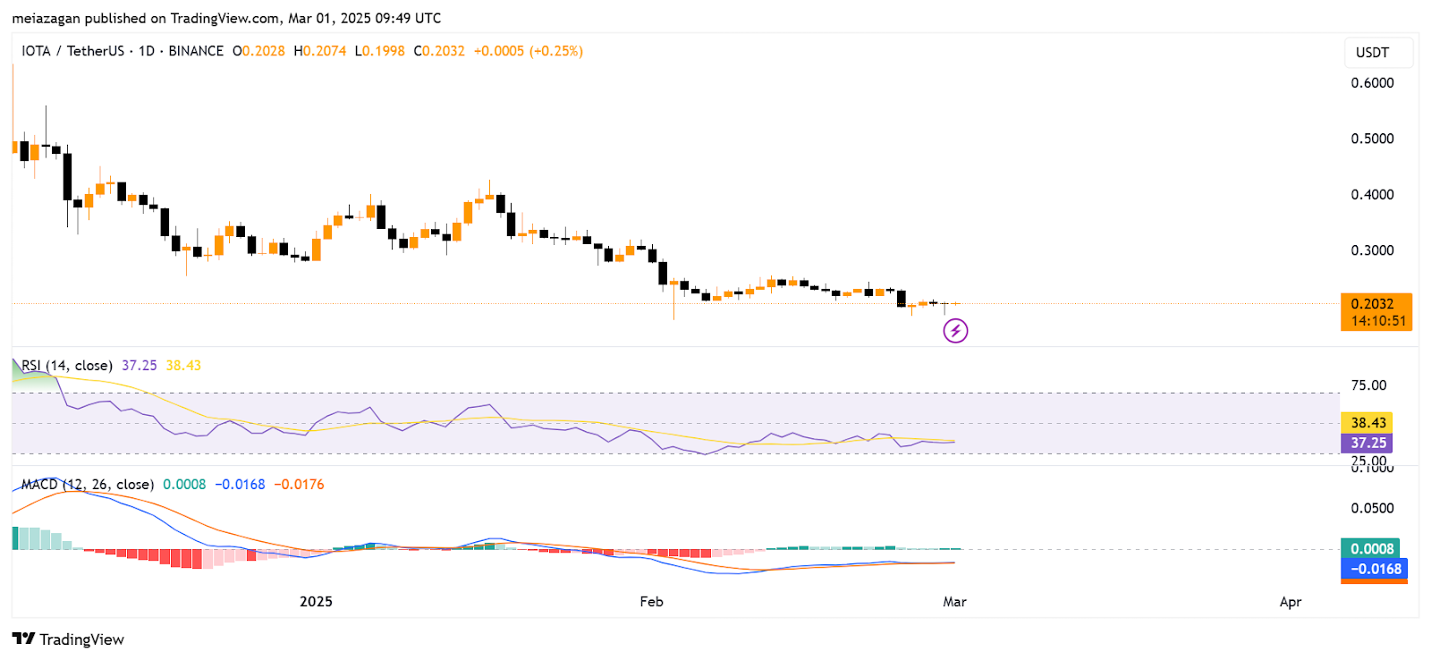Click the MACD (12, 26, close) indicator label

pos(88,484)
